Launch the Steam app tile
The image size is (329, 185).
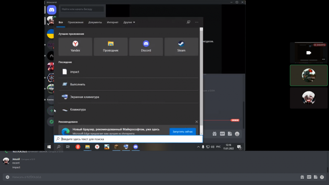pyautogui.click(x=181, y=47)
